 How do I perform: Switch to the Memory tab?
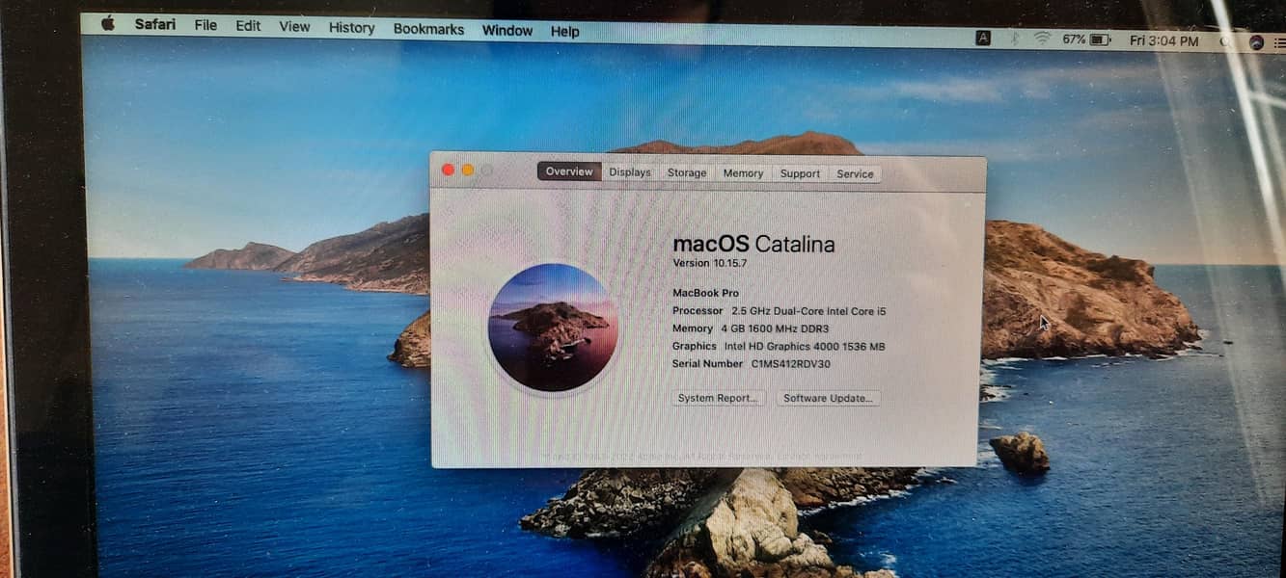coord(743,173)
